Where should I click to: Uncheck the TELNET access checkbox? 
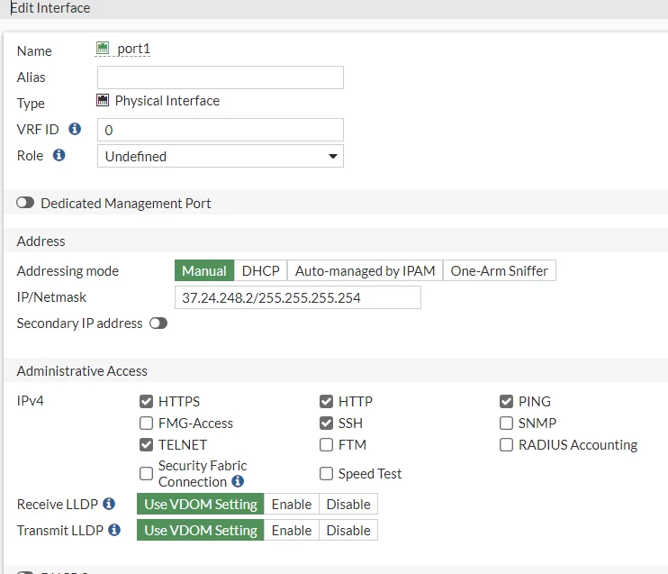(146, 445)
